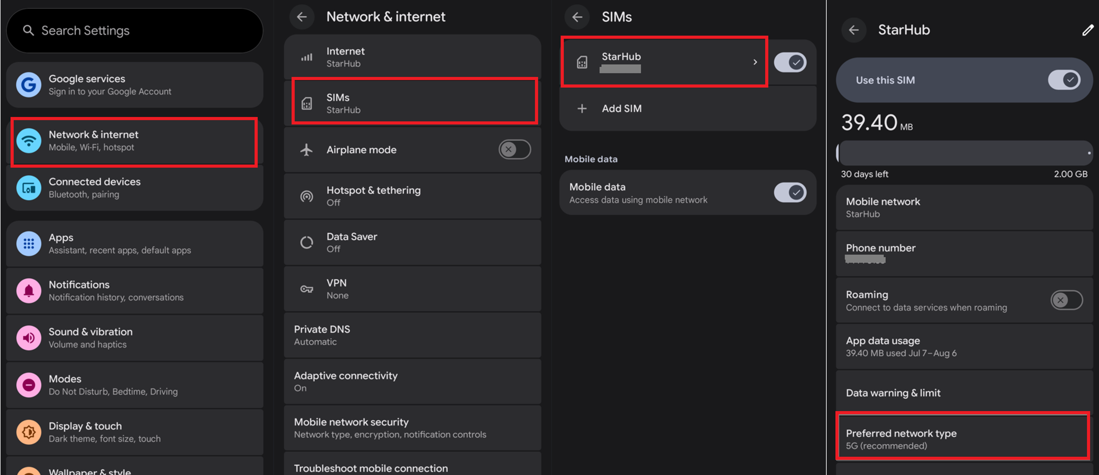Open the StarHub SIM chevron arrow

755,62
